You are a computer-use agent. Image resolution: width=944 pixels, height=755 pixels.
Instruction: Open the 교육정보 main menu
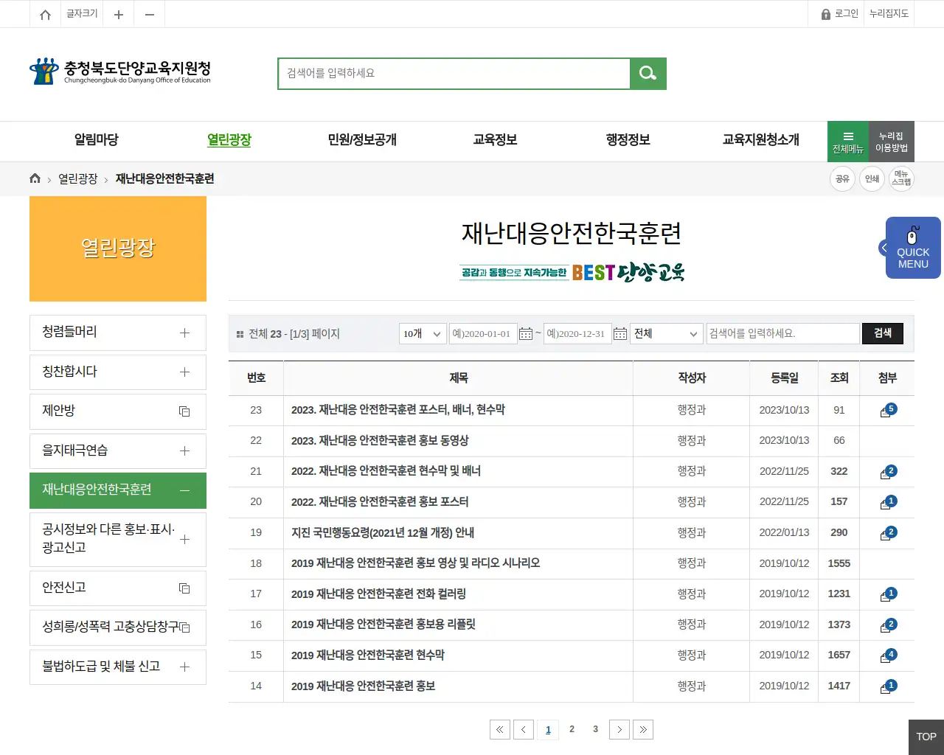[495, 140]
